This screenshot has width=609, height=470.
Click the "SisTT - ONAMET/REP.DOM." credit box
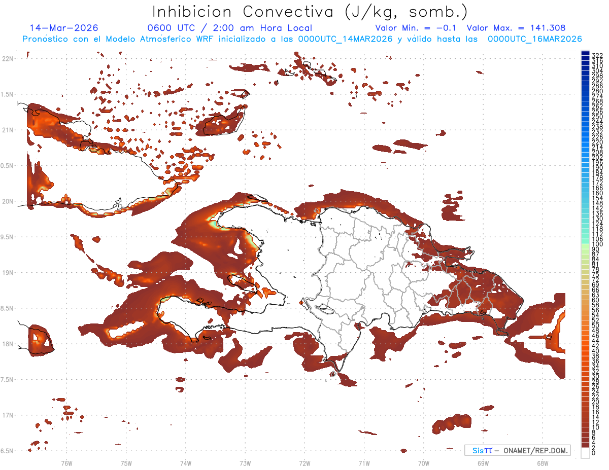click(x=517, y=450)
